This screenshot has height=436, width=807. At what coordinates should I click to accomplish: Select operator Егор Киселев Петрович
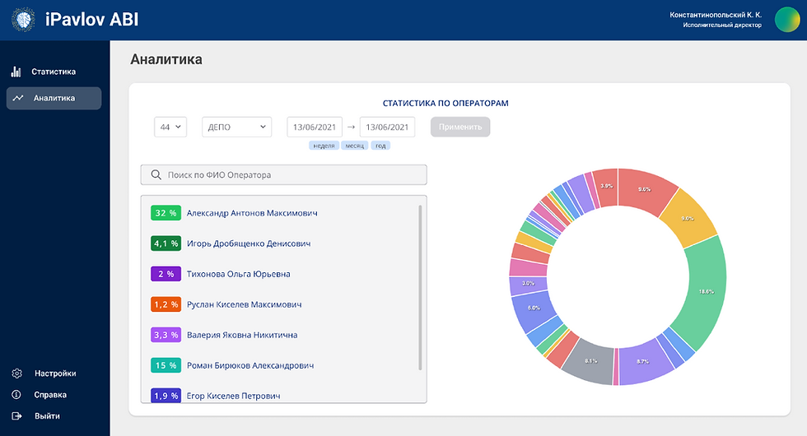coord(233,396)
